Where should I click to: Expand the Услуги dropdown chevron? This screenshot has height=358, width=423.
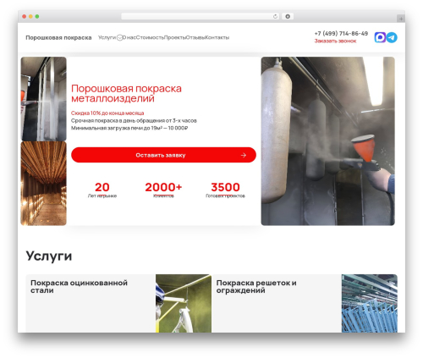pyautogui.click(x=120, y=37)
